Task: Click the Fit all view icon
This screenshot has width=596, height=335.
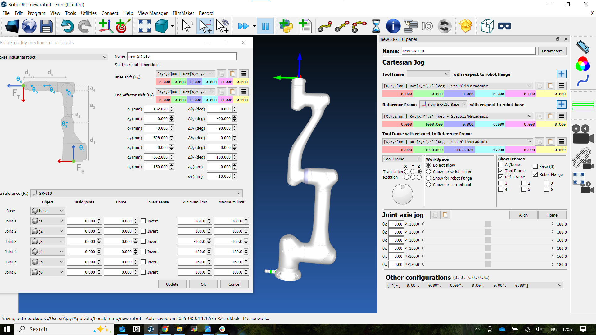Action: (145, 26)
